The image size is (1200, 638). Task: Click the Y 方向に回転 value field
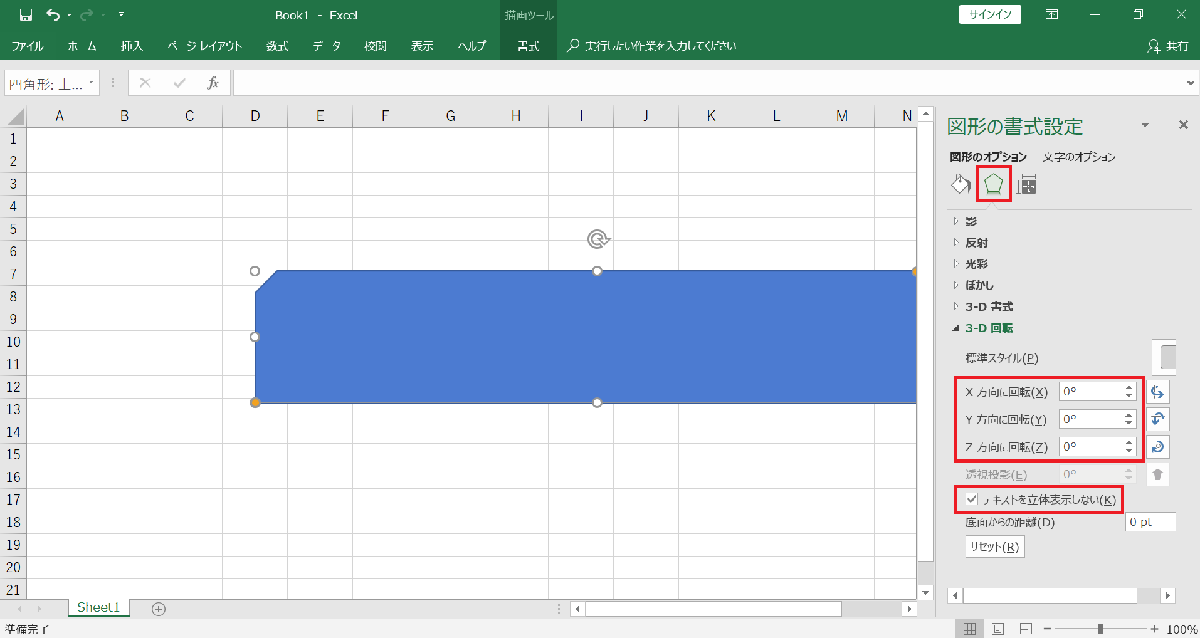pyautogui.click(x=1091, y=419)
